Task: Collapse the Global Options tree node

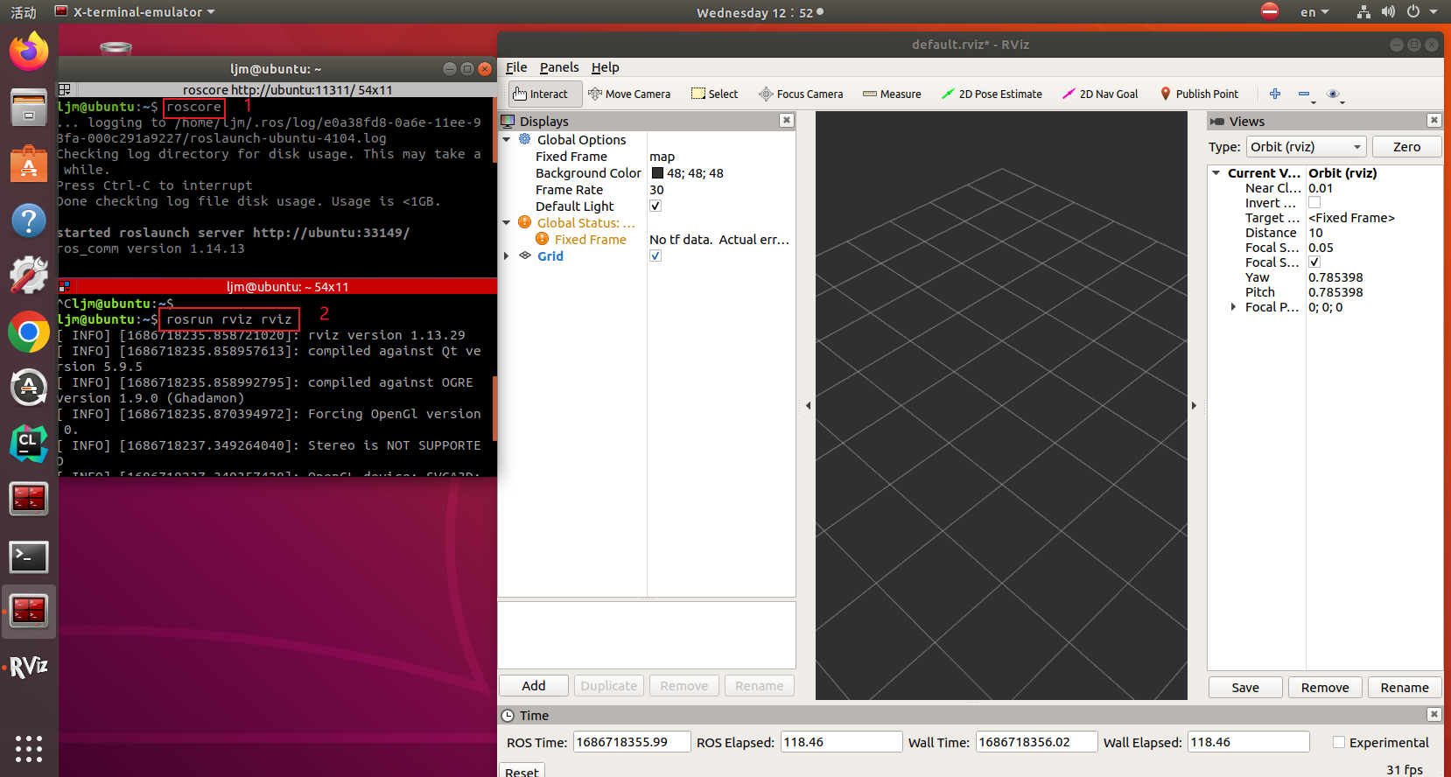Action: (507, 140)
